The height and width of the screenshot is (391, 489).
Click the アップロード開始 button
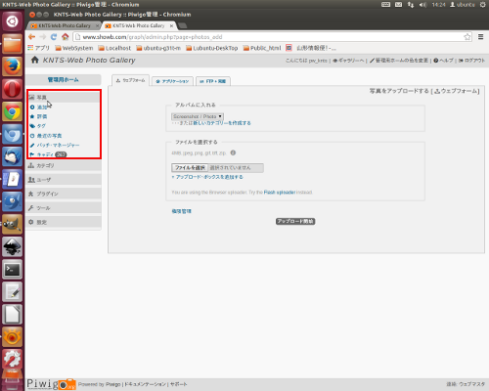[x=295, y=221]
